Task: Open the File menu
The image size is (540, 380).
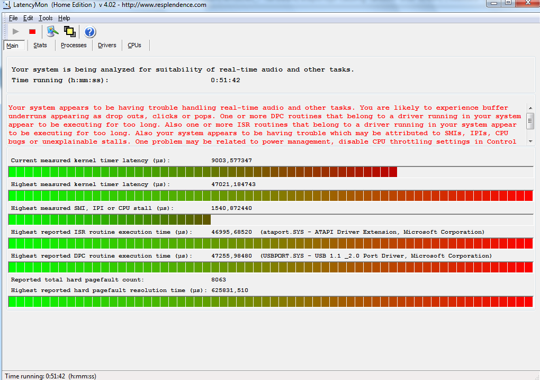Action: click(x=13, y=18)
